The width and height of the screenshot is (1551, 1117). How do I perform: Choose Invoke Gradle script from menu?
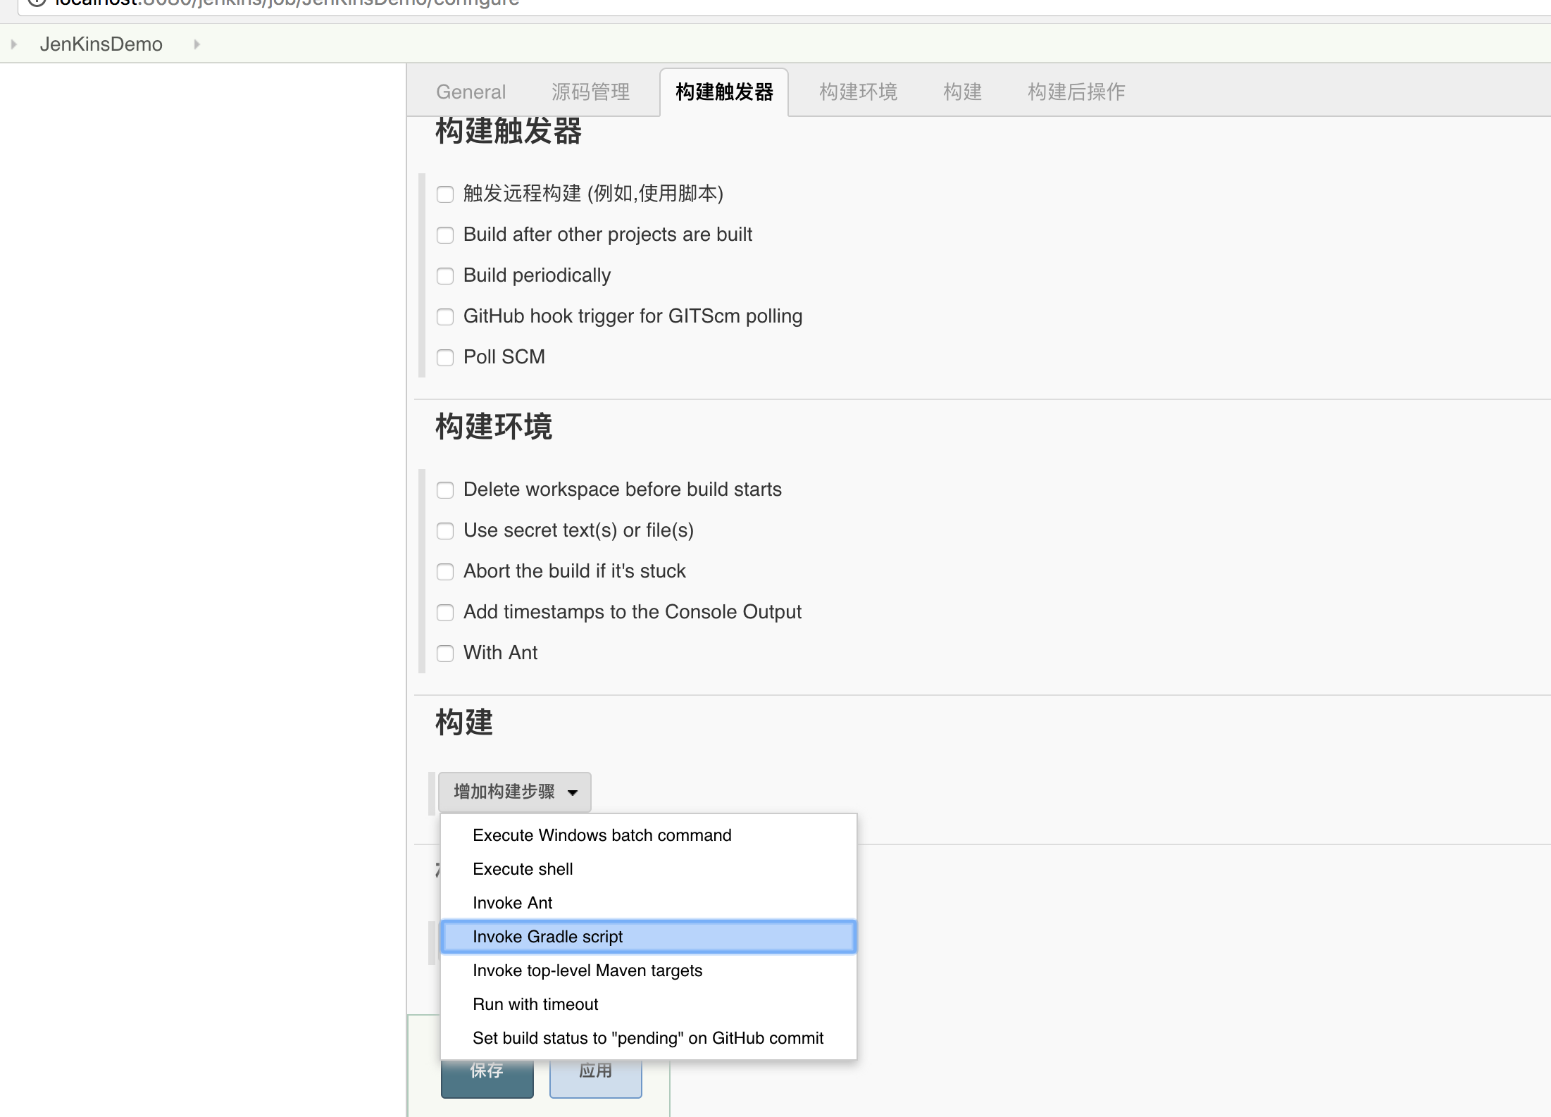click(x=547, y=937)
